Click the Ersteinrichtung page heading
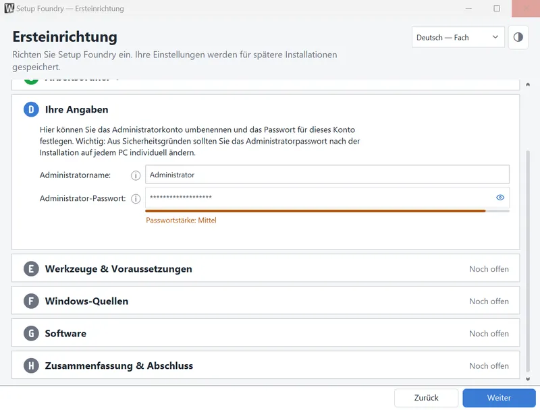 coord(65,37)
